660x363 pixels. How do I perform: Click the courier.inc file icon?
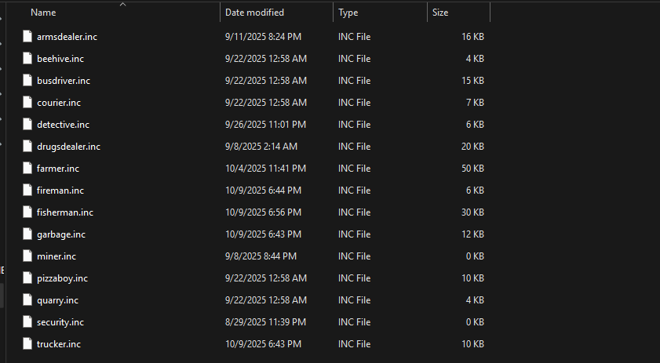(x=27, y=102)
